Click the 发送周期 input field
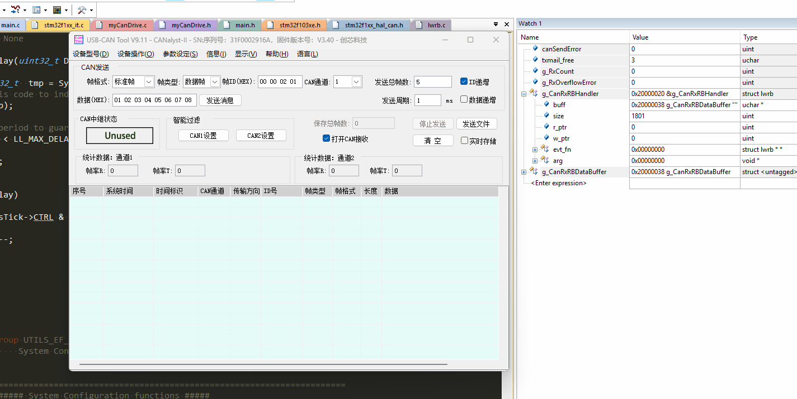The image size is (797, 399). pos(428,100)
